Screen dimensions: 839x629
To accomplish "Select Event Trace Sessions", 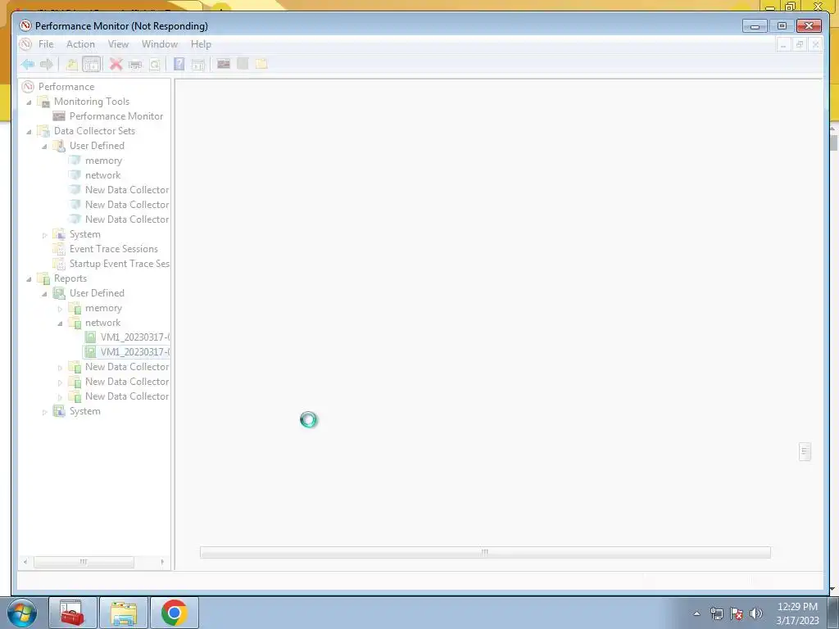I will 113,249.
